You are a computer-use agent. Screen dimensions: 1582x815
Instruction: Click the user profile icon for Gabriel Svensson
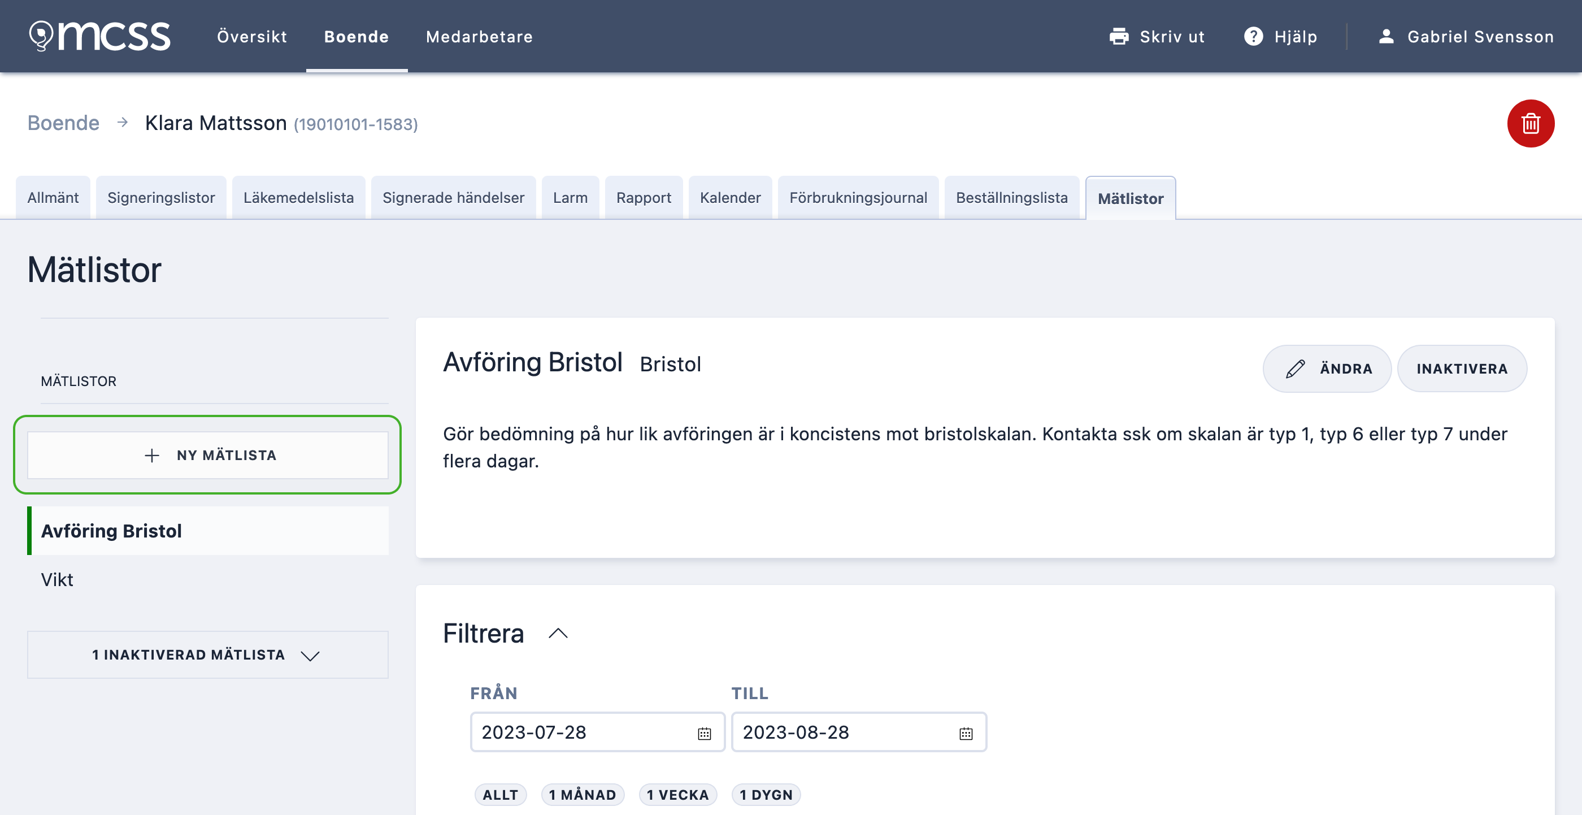[1386, 36]
